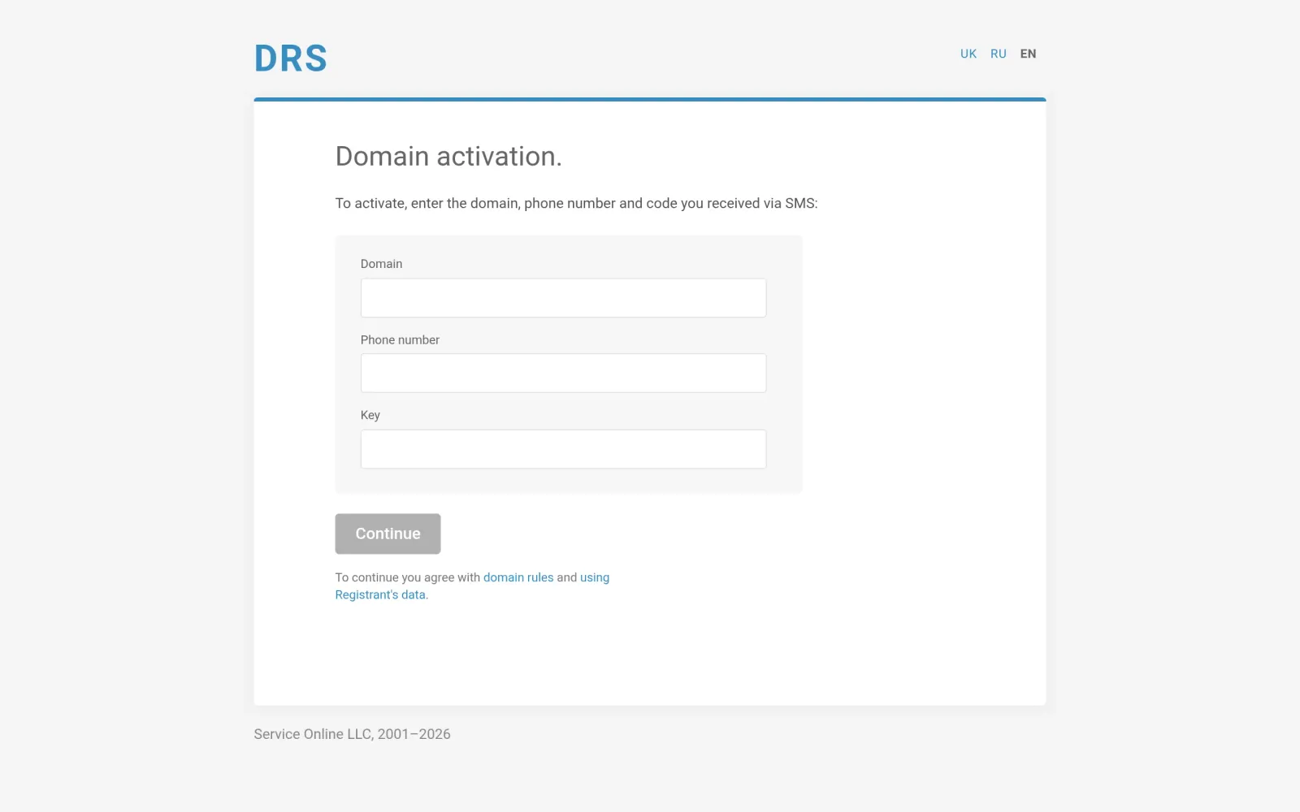Screen dimensions: 1300x812
Task: Click the Continue button
Action: point(388,533)
